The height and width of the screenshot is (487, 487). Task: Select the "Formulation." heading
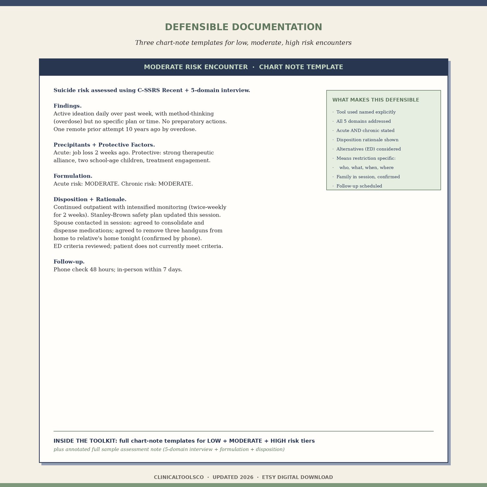tap(73, 176)
